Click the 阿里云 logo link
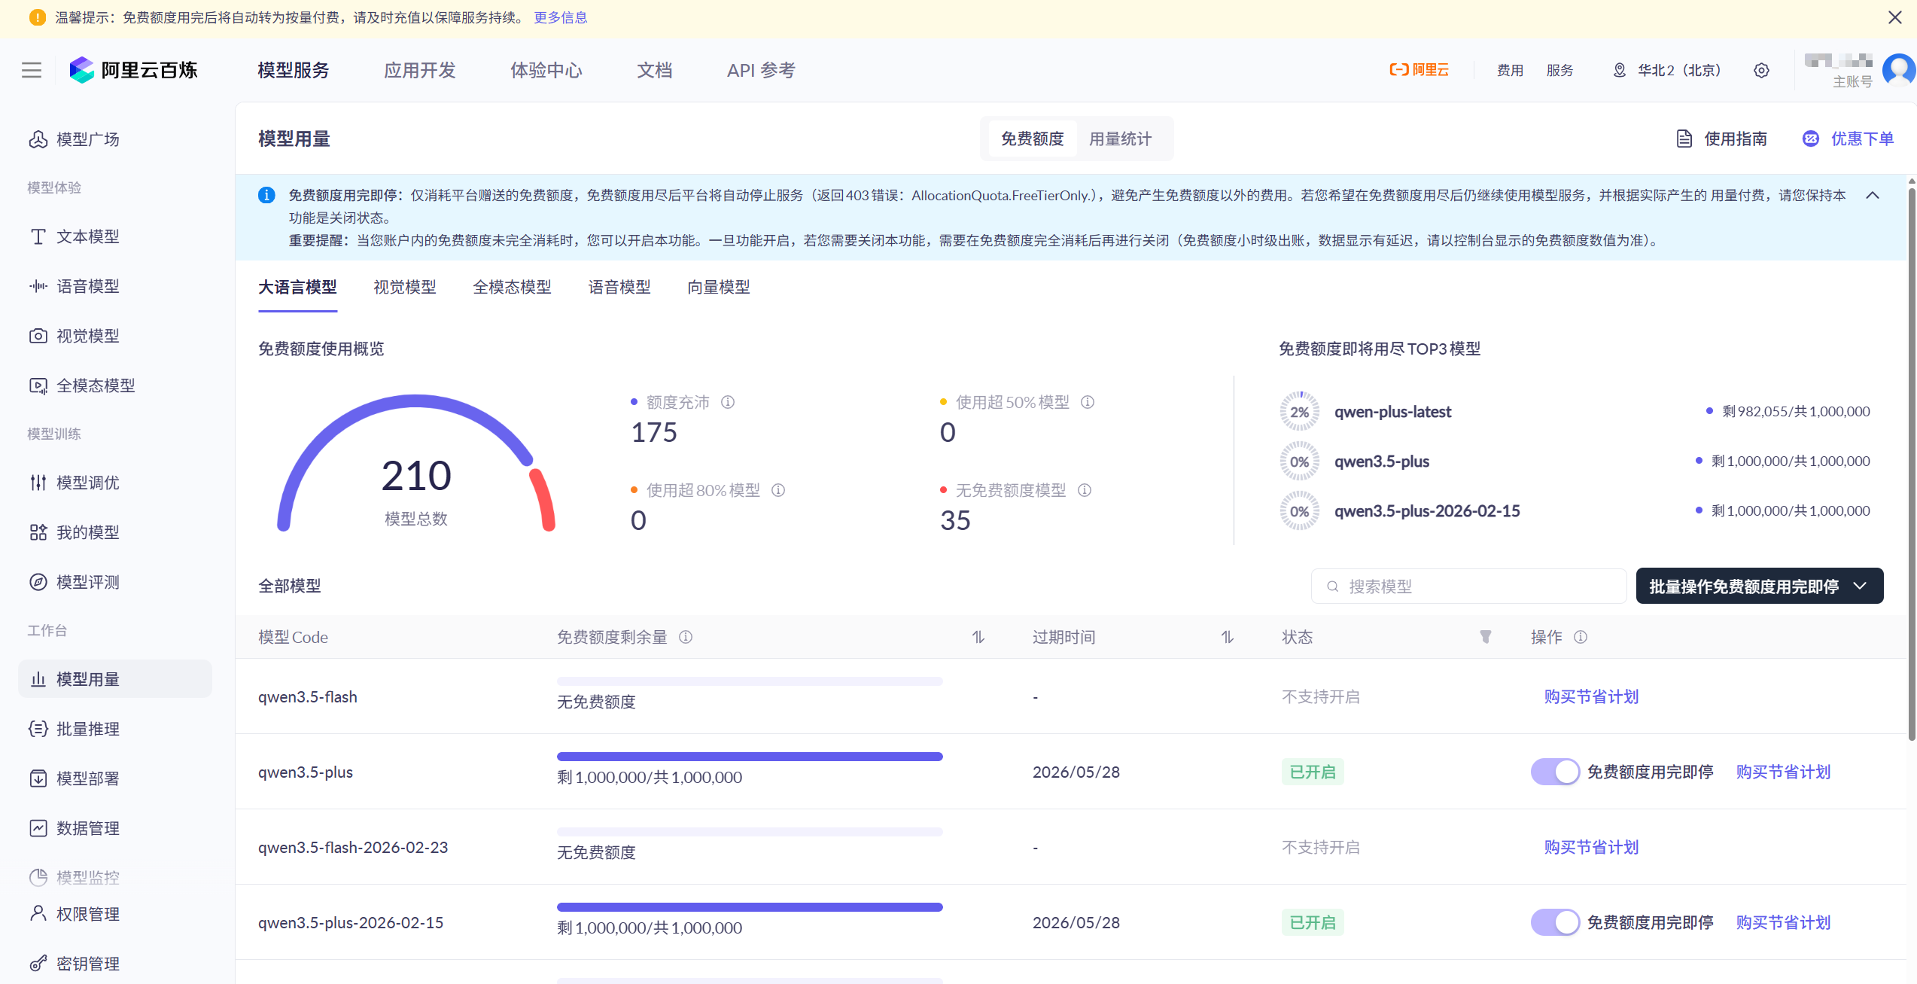The height and width of the screenshot is (984, 1917). point(1419,70)
